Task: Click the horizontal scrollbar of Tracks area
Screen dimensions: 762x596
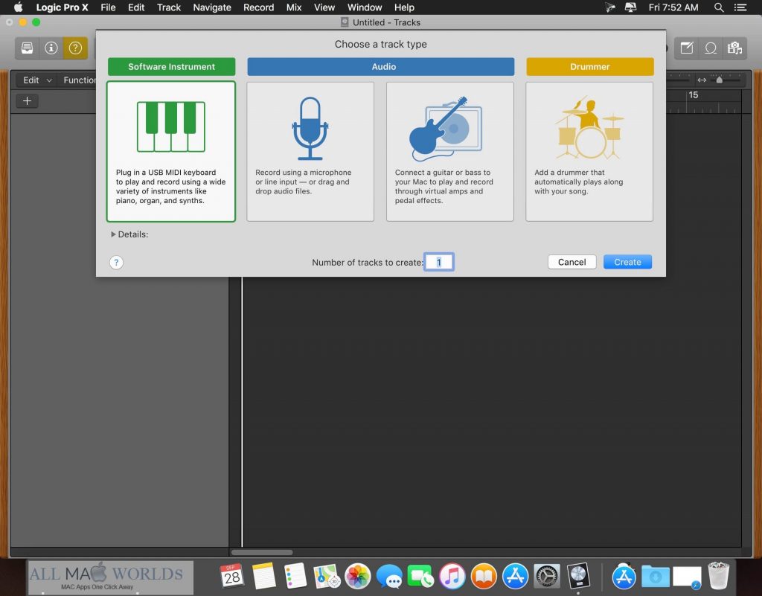Action: click(262, 552)
